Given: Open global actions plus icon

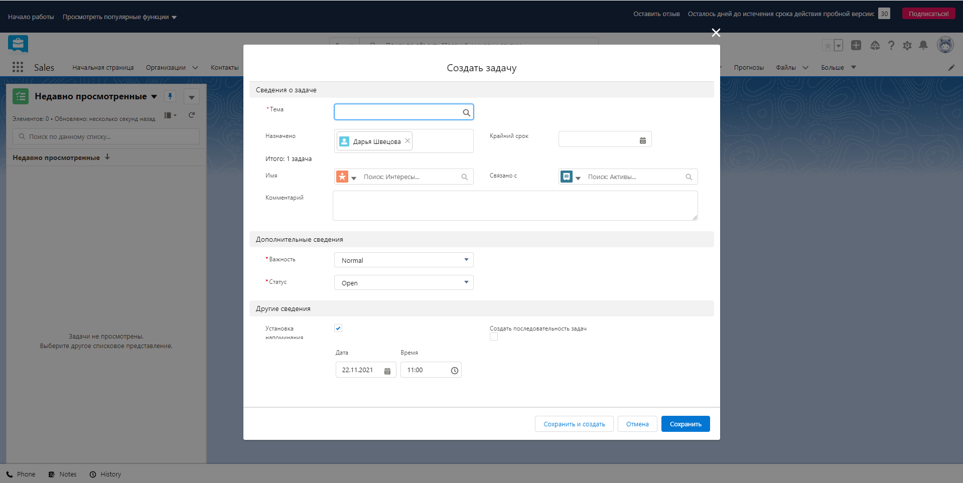Looking at the screenshot, I should pyautogui.click(x=856, y=45).
